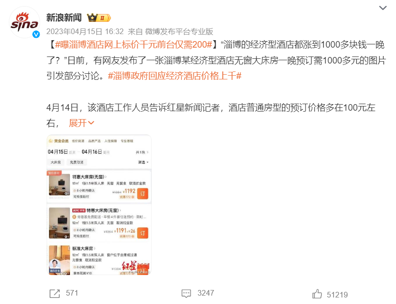Click the 3247 comment count
This screenshot has width=396, height=304.
[206, 293]
